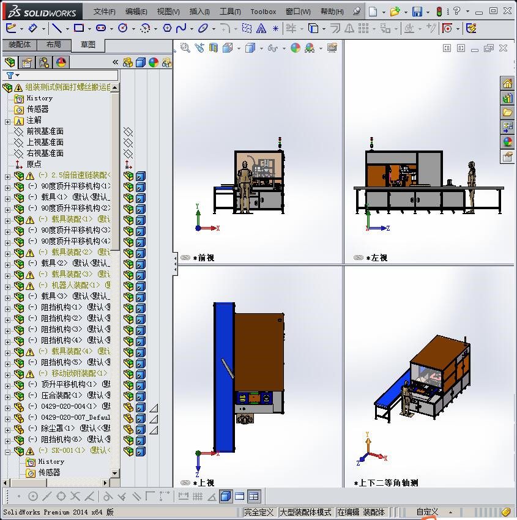Select the Line sketch tool
This screenshot has height=520, width=517.
(57, 28)
